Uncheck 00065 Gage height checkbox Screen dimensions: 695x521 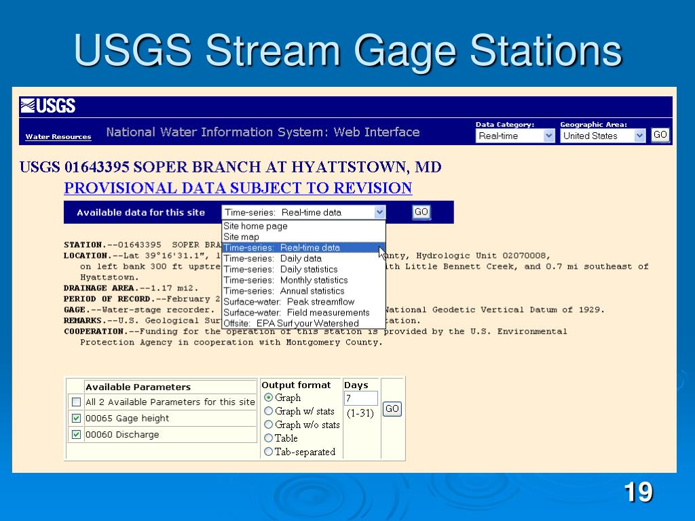point(76,418)
